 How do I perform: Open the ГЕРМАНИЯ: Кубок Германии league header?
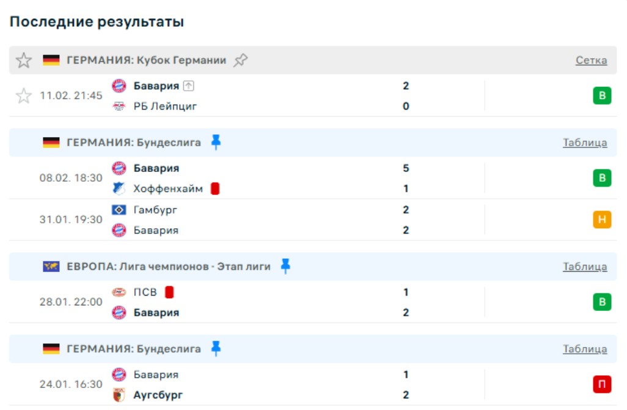pos(146,61)
